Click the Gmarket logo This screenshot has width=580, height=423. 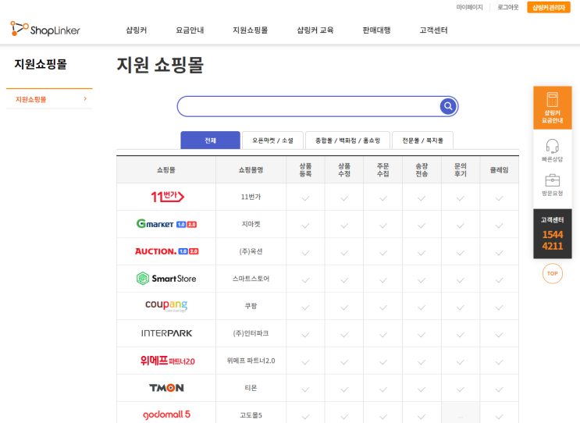tap(166, 224)
